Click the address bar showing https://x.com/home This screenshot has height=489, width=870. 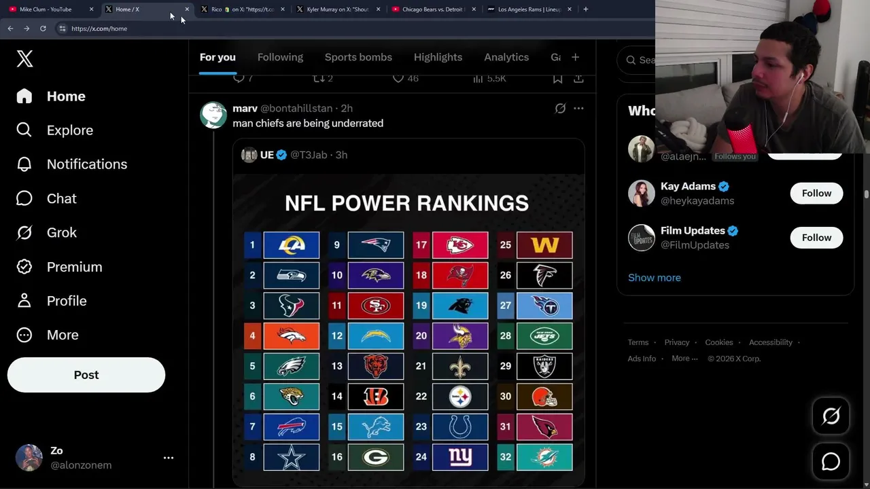point(353,29)
